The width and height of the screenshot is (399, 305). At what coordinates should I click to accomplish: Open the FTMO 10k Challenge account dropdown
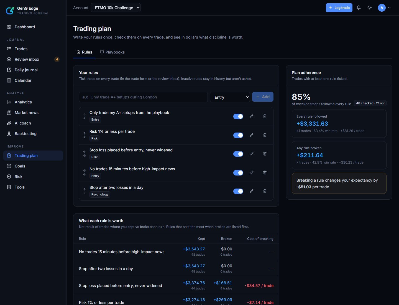point(116,8)
